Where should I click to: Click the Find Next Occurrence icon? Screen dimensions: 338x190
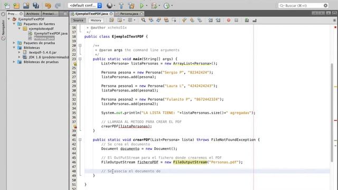[158, 20]
